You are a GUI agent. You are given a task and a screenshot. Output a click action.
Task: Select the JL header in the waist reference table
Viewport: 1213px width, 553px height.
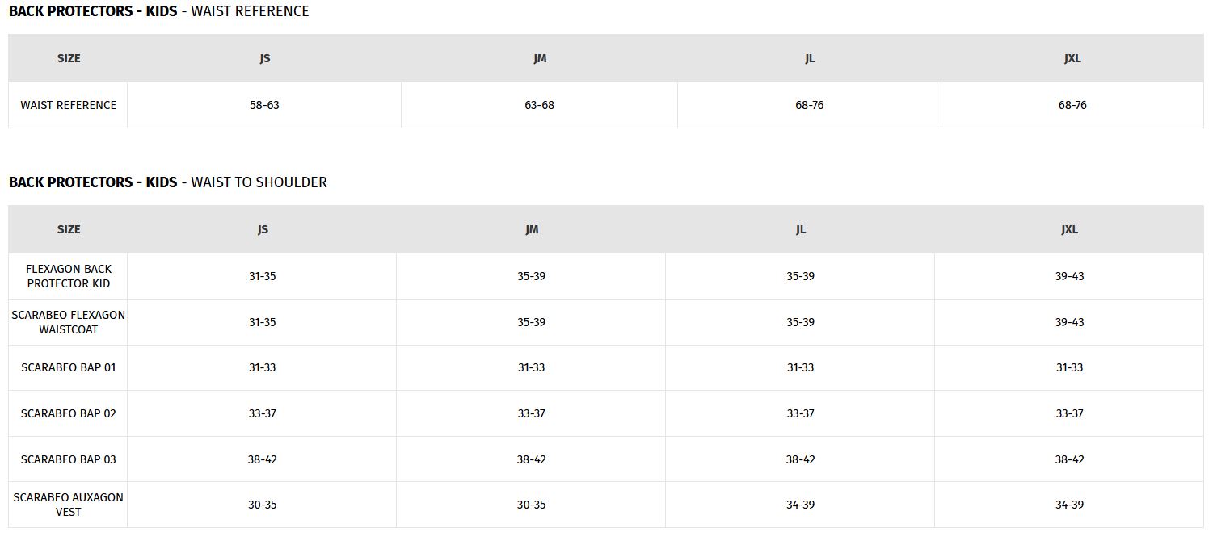[x=809, y=58]
